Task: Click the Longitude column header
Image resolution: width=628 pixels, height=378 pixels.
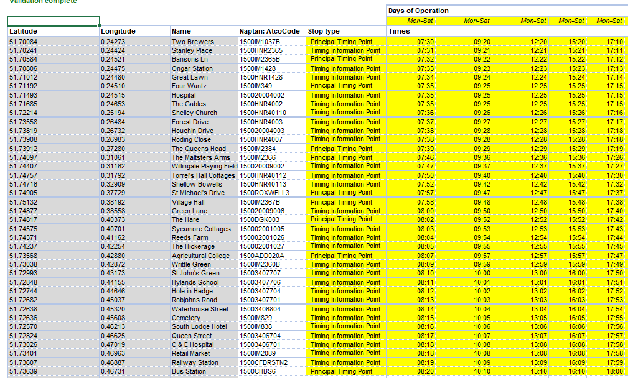Action: (134, 31)
